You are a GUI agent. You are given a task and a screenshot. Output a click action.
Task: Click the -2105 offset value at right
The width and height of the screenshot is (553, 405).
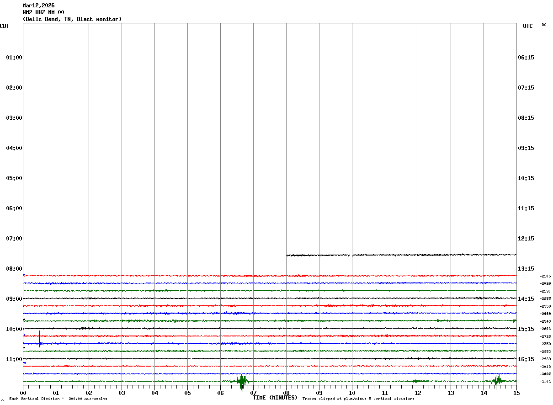[x=545, y=276]
